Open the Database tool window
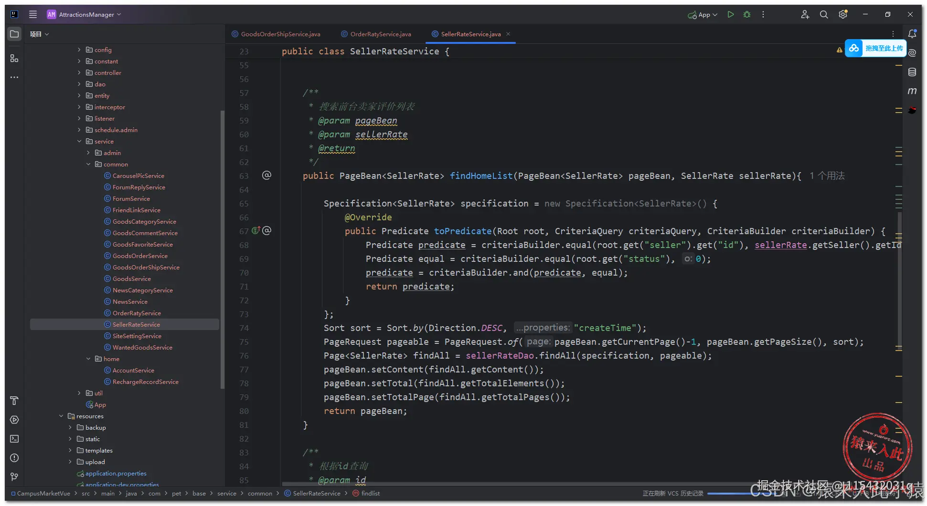This screenshot has height=506, width=927. 912,72
